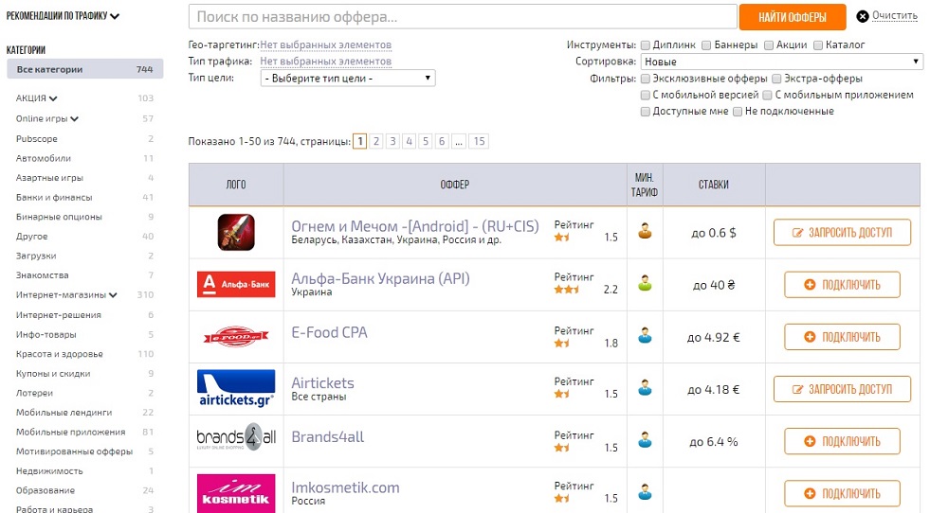Screen dimensions: 948x513
Task: Click the im kosmetik pink logo
Action: pos(236,493)
